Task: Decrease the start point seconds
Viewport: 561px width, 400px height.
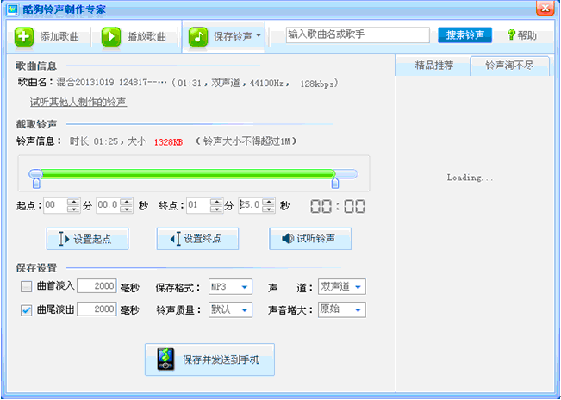Action: point(127,209)
